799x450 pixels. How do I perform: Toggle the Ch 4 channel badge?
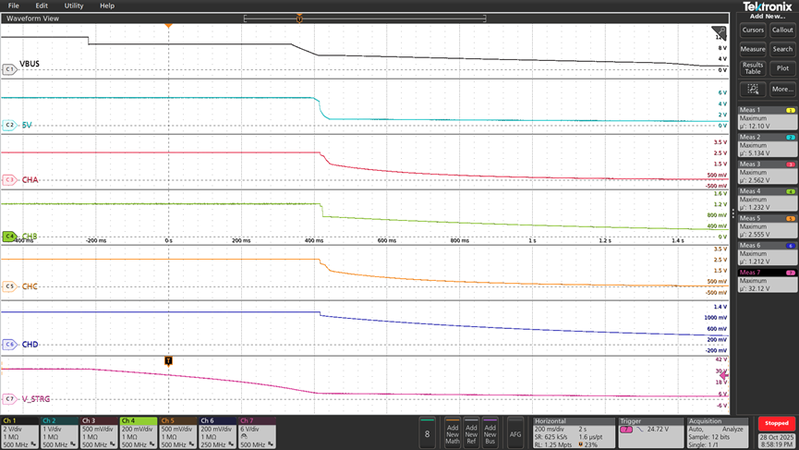coord(139,432)
